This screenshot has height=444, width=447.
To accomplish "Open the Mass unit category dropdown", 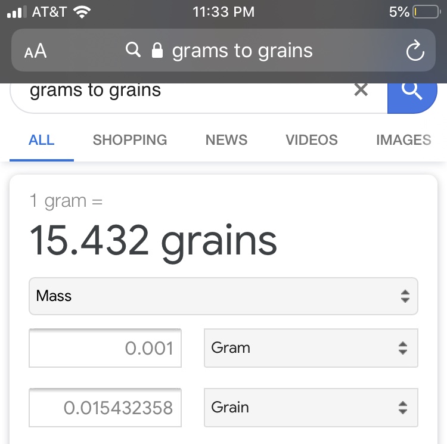I will 223,296.
